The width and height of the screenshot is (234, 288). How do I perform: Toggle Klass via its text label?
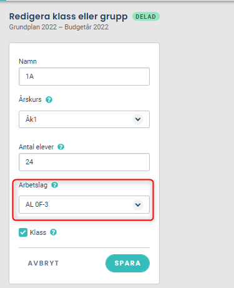click(38, 232)
